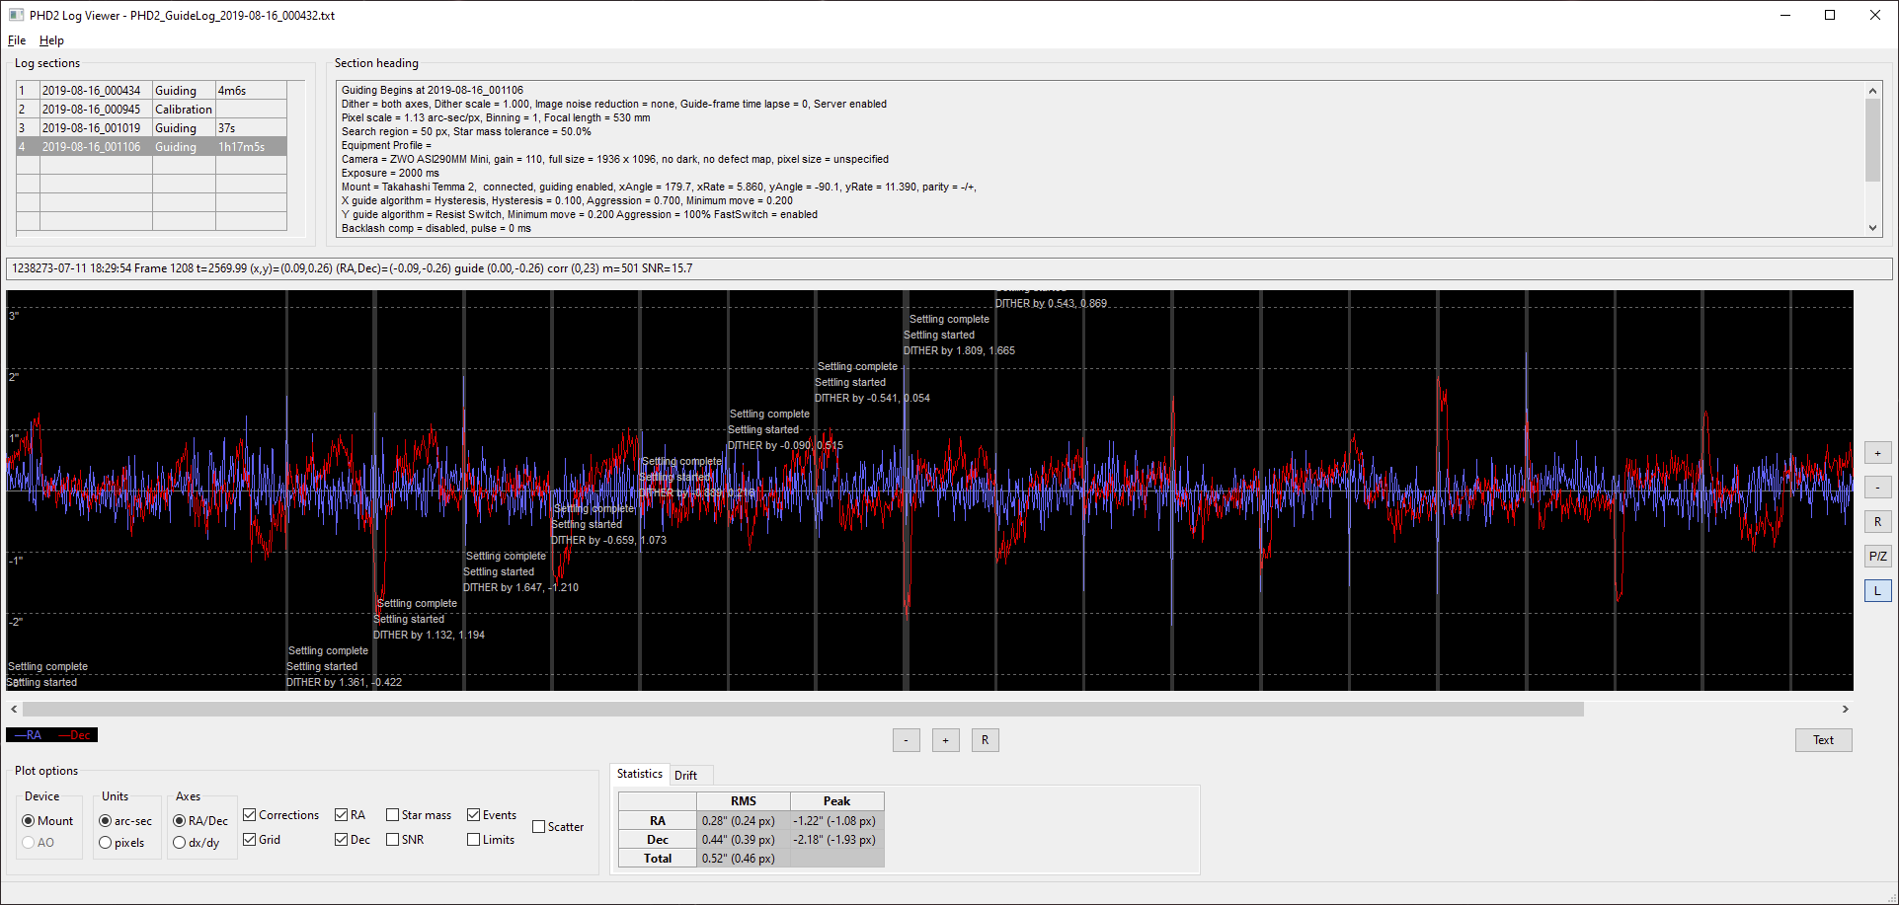Screen dimensions: 1899x905
Task: Click the graph scrollbar right arrow
Action: [x=1845, y=709]
